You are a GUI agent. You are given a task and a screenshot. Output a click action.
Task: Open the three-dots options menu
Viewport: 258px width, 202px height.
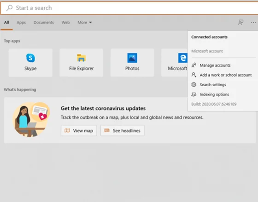point(253,22)
